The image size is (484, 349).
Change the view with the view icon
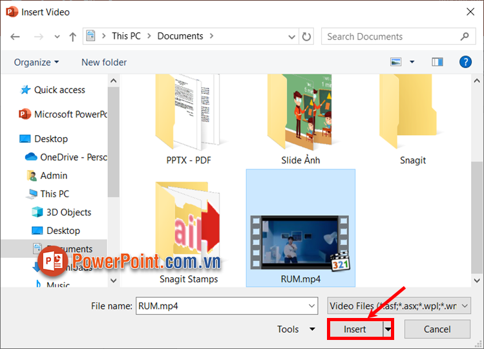pyautogui.click(x=395, y=62)
